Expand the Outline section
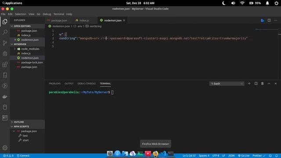 tap(27, 122)
